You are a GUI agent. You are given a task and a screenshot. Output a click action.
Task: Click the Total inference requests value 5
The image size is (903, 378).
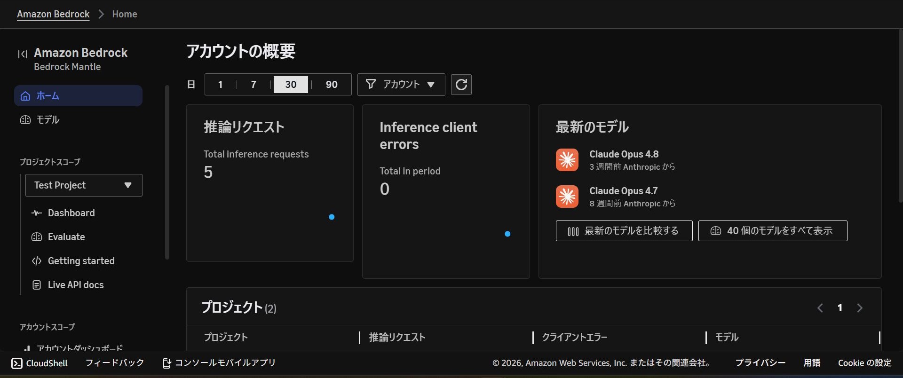[208, 172]
